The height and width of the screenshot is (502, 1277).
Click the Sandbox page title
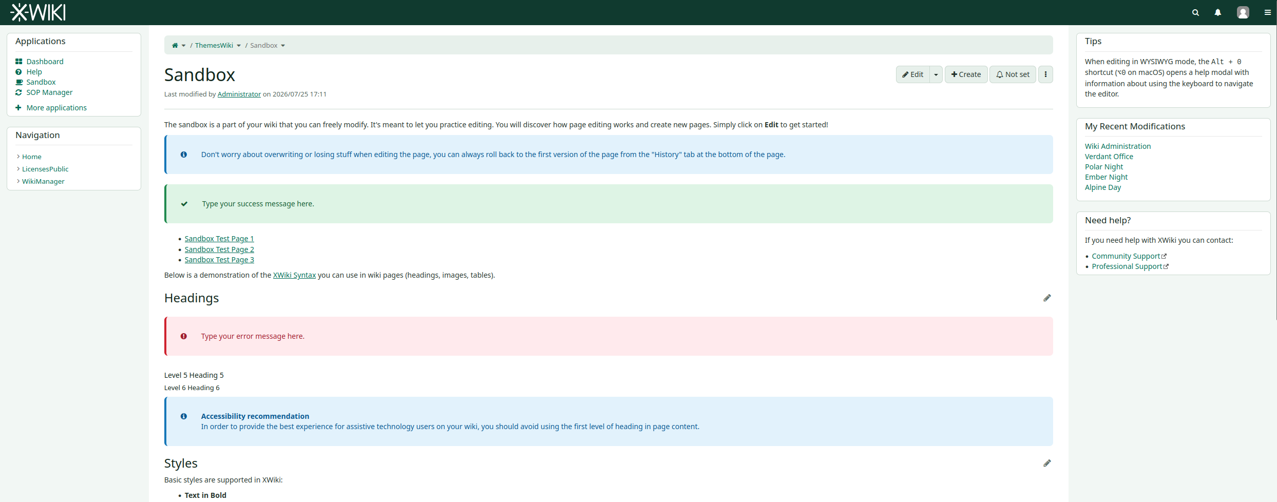(200, 75)
